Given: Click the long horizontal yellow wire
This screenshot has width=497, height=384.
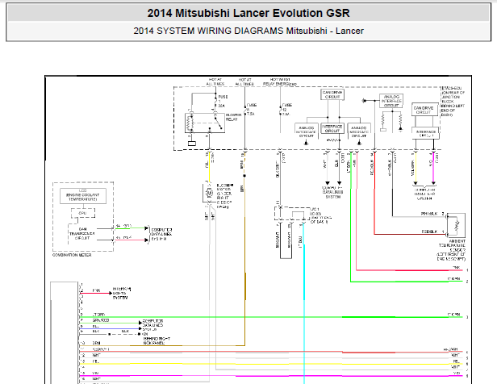Looking at the screenshot, I should click(271, 364).
